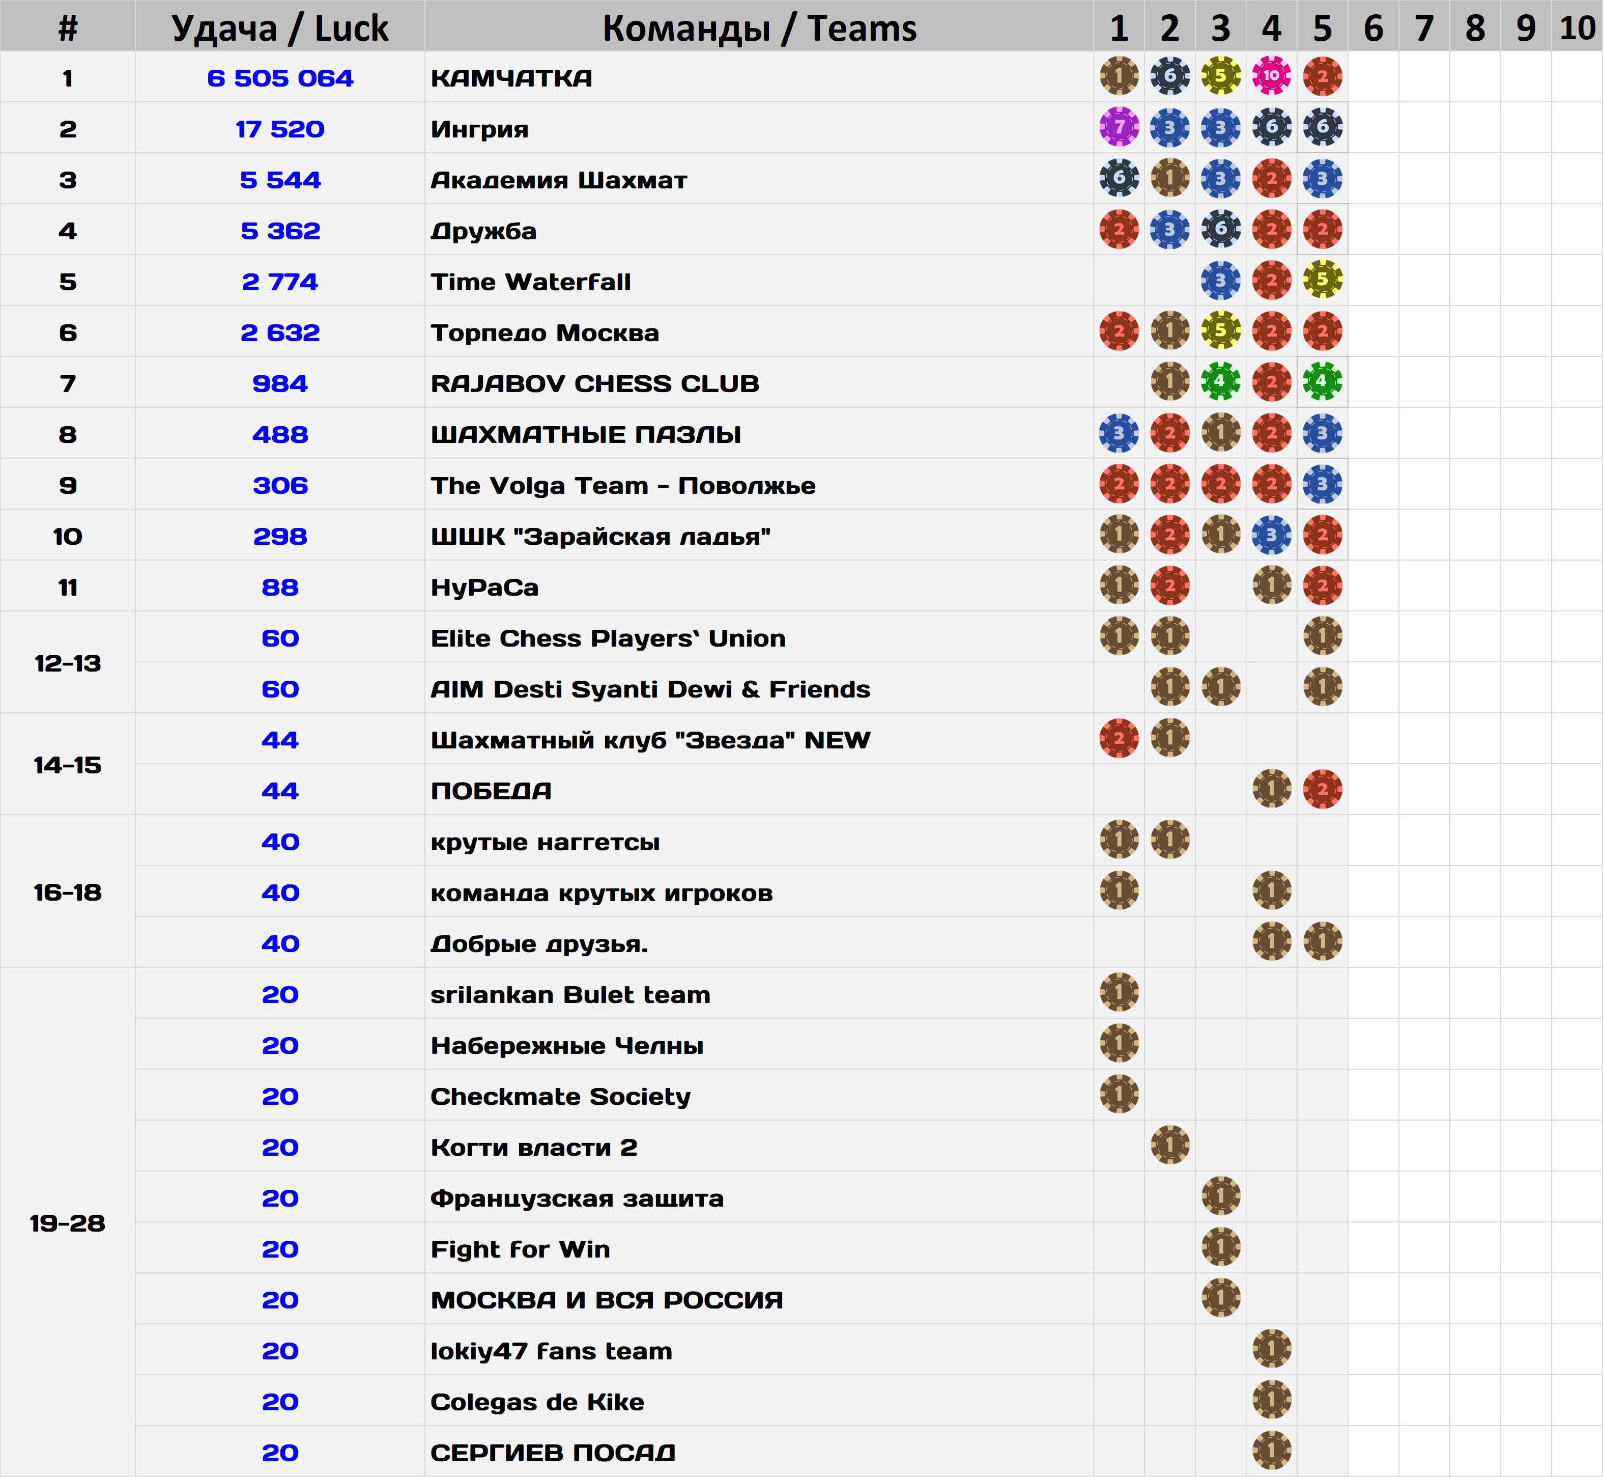Click round 2 dark 6 chip for КАМЧАТКА
1603x1477 pixels.
(1170, 76)
